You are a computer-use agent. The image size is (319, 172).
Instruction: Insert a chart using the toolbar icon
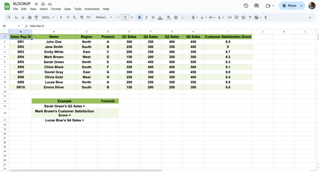pos(243,17)
